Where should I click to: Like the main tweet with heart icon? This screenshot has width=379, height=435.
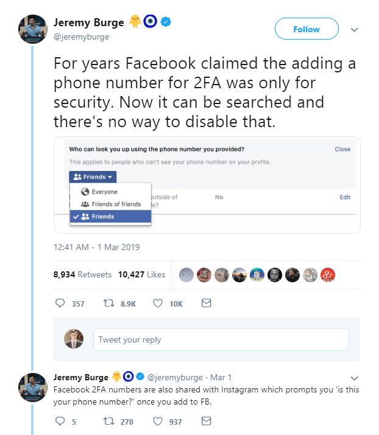pos(158,303)
